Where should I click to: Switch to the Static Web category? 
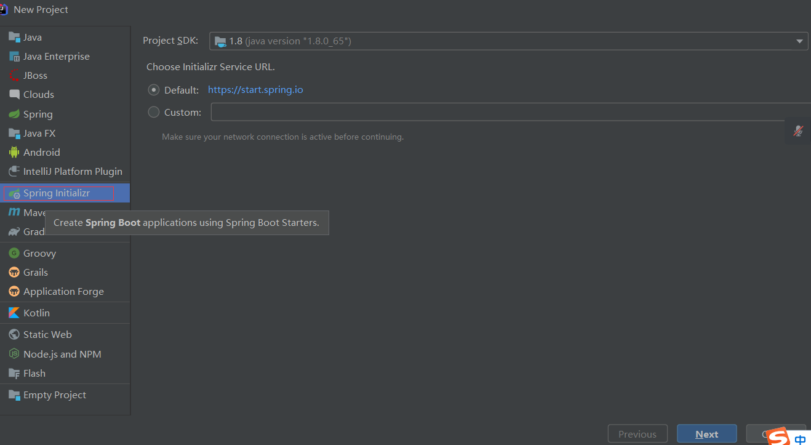click(x=47, y=334)
